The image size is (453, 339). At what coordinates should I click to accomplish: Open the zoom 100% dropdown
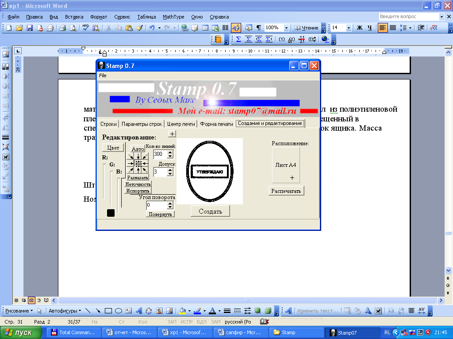286,28
